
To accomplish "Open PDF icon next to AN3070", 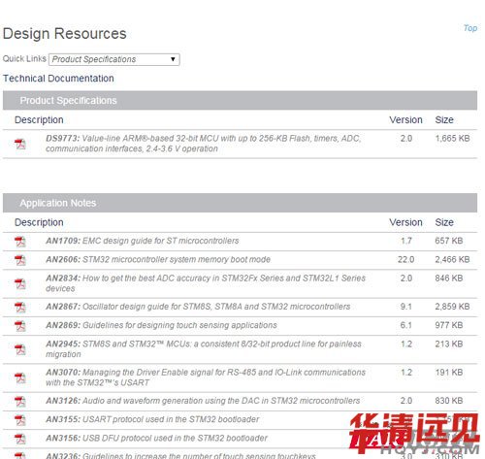I will pyautogui.click(x=20, y=377).
